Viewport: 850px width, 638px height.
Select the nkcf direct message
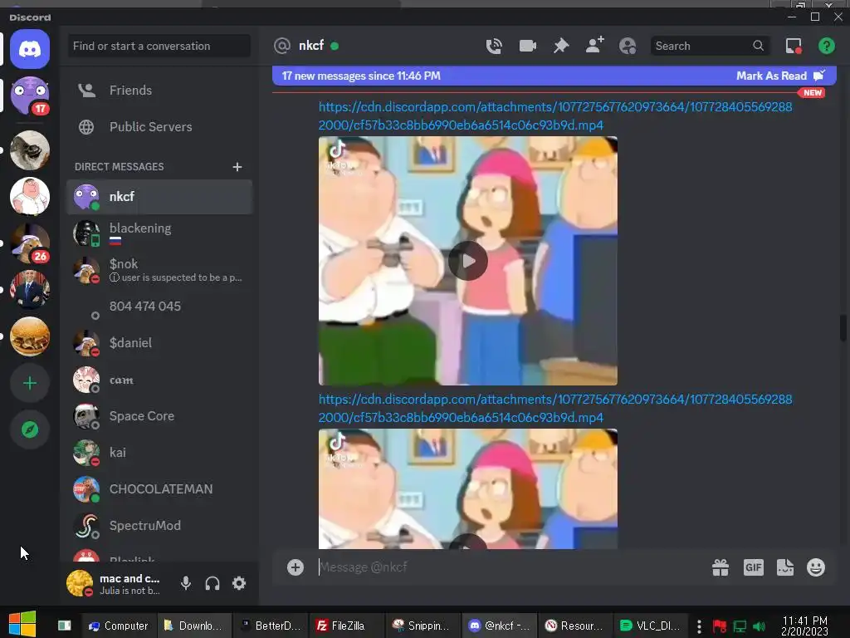159,196
